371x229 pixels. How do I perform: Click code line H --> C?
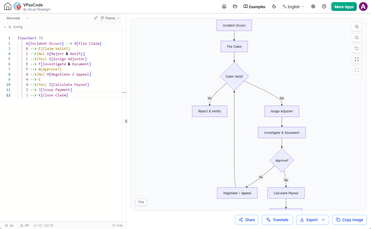33,79
